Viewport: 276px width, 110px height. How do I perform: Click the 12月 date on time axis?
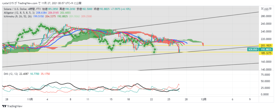204,99
